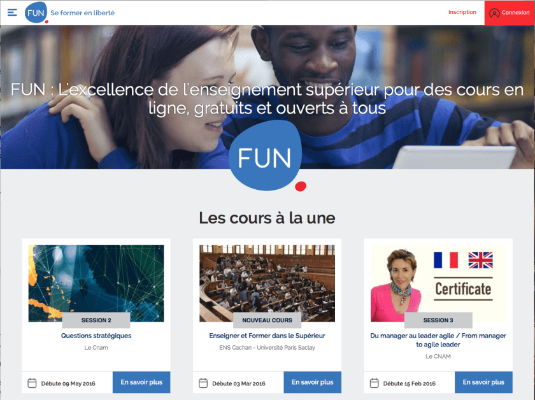Open the hamburger navigation menu
Viewport: 535px width, 400px height.
[12, 13]
